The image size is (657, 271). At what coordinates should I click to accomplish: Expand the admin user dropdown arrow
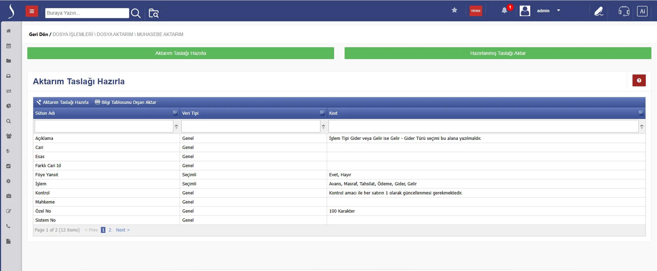coord(559,10)
